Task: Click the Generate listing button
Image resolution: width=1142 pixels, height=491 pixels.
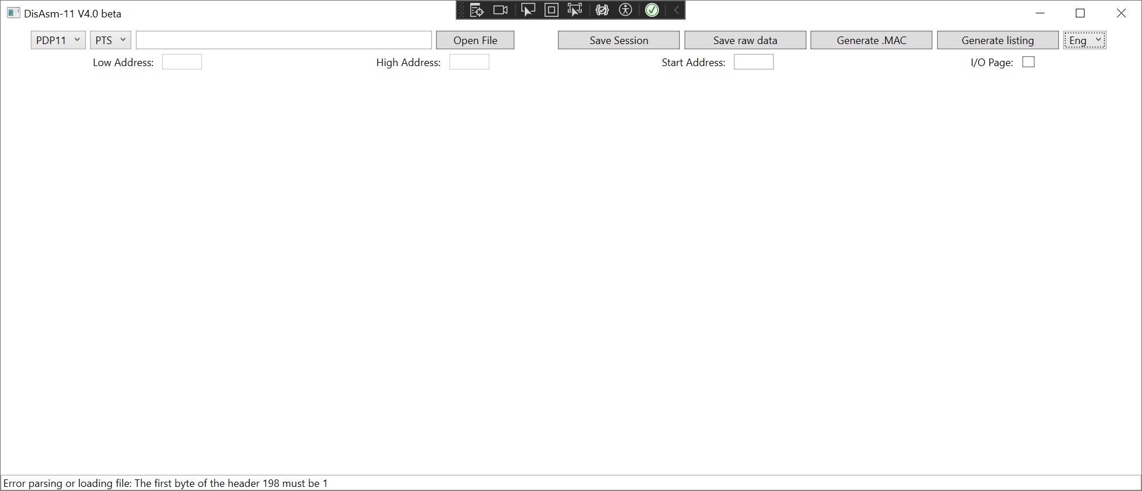Action: coord(997,40)
